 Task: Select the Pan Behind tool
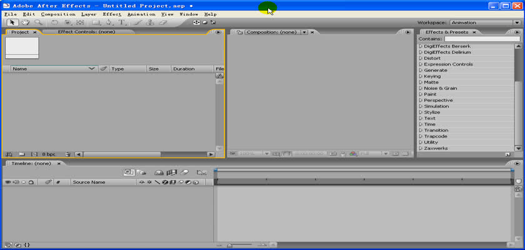coord(80,22)
